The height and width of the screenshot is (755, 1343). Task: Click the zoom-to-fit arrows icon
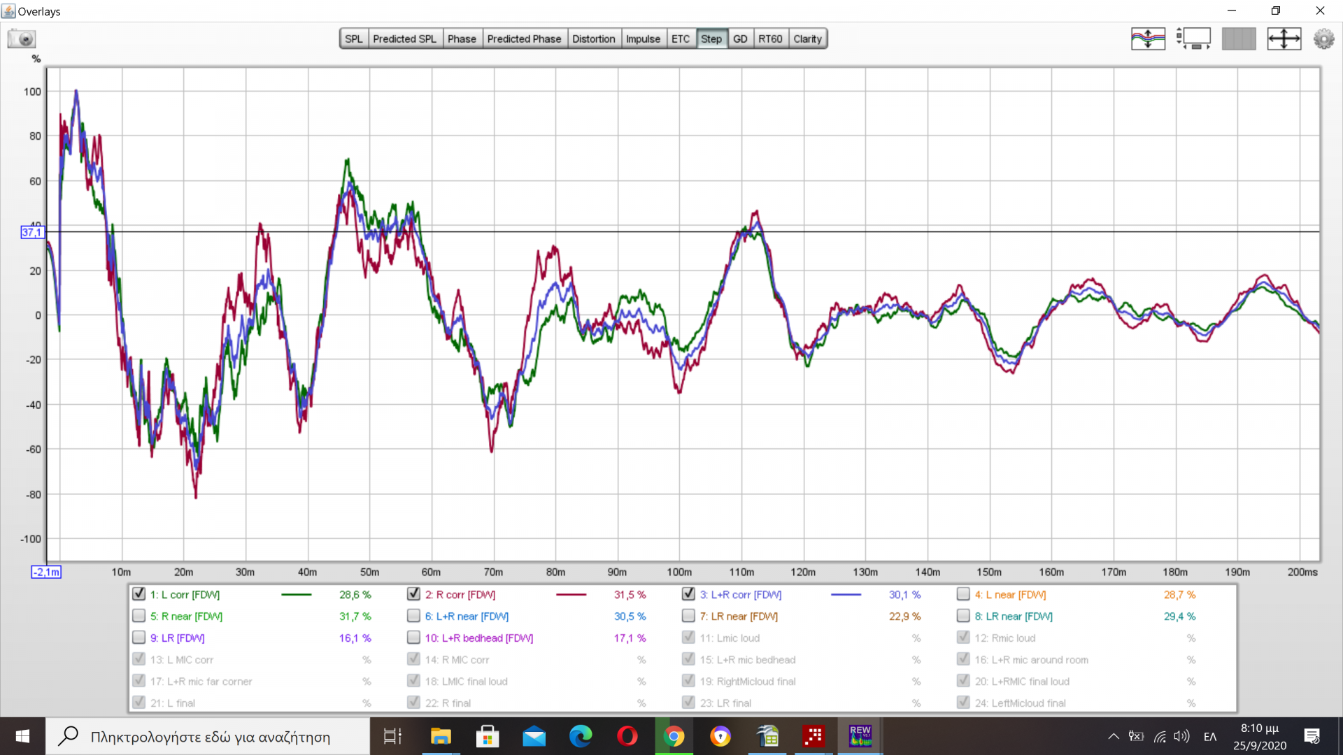pyautogui.click(x=1284, y=38)
